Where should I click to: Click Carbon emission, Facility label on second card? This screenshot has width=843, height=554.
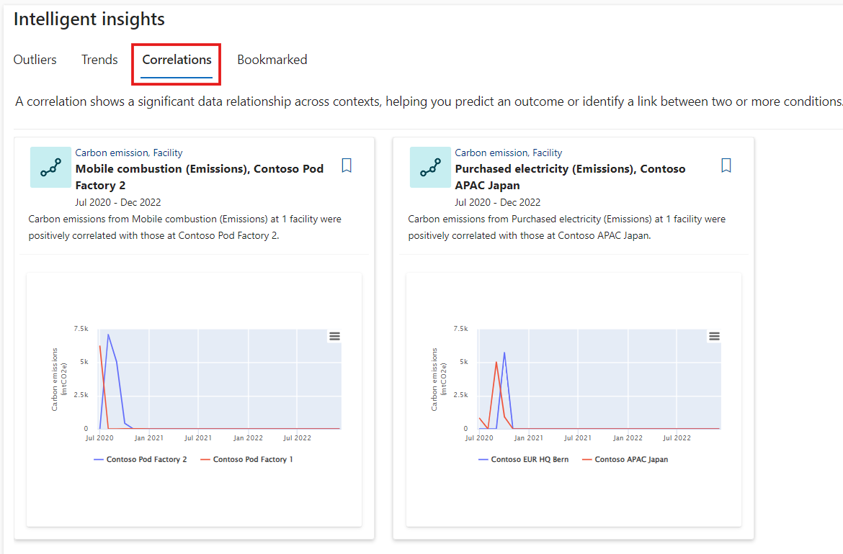pyautogui.click(x=509, y=153)
